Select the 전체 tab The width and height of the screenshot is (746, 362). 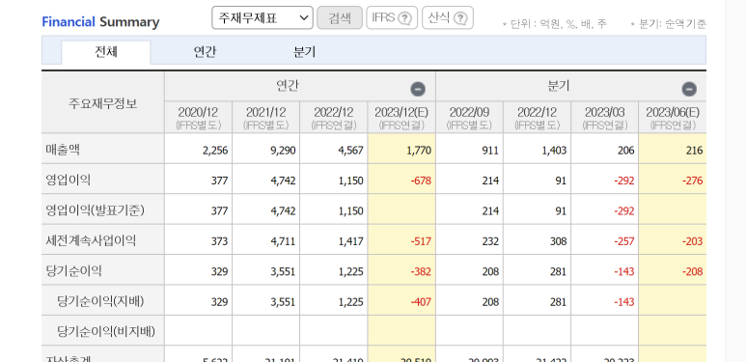[106, 52]
